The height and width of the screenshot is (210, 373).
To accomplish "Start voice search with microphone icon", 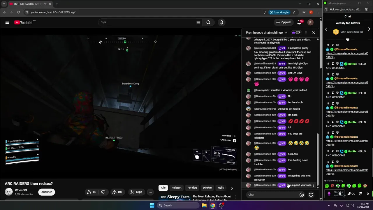I will pyautogui.click(x=222, y=22).
